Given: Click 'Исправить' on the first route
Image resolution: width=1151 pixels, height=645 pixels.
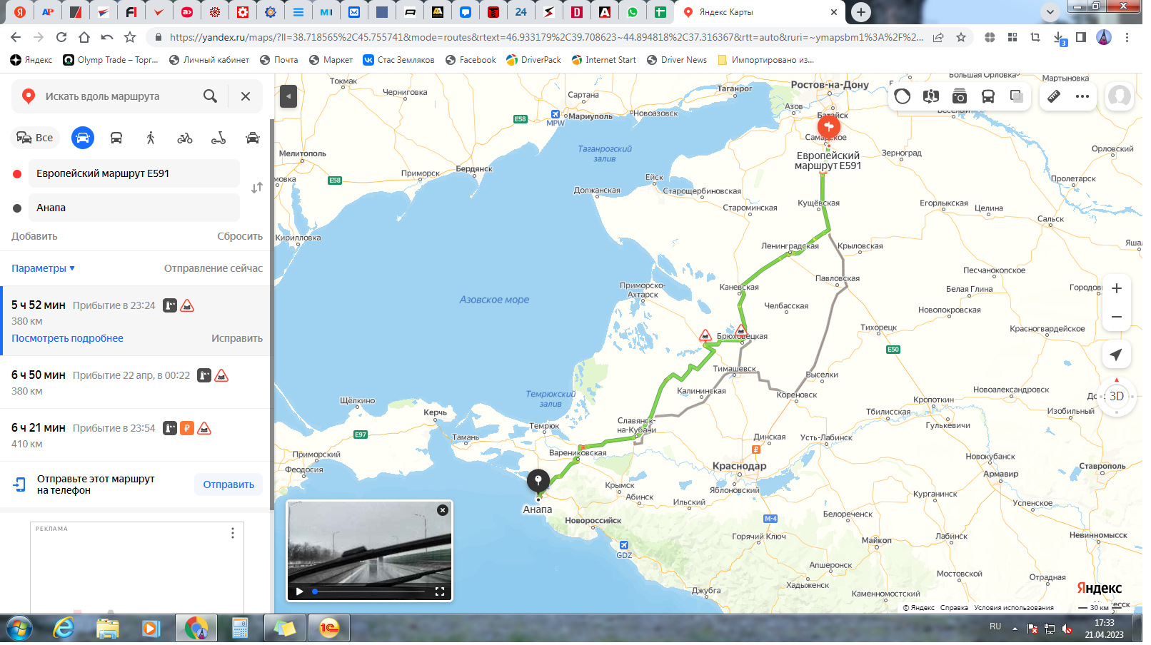Looking at the screenshot, I should point(237,338).
